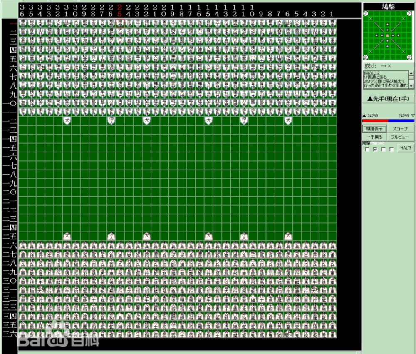The height and width of the screenshot is (354, 416).
Task: Pick the left 仲人 piece in the lower army
Action: coord(111,236)
